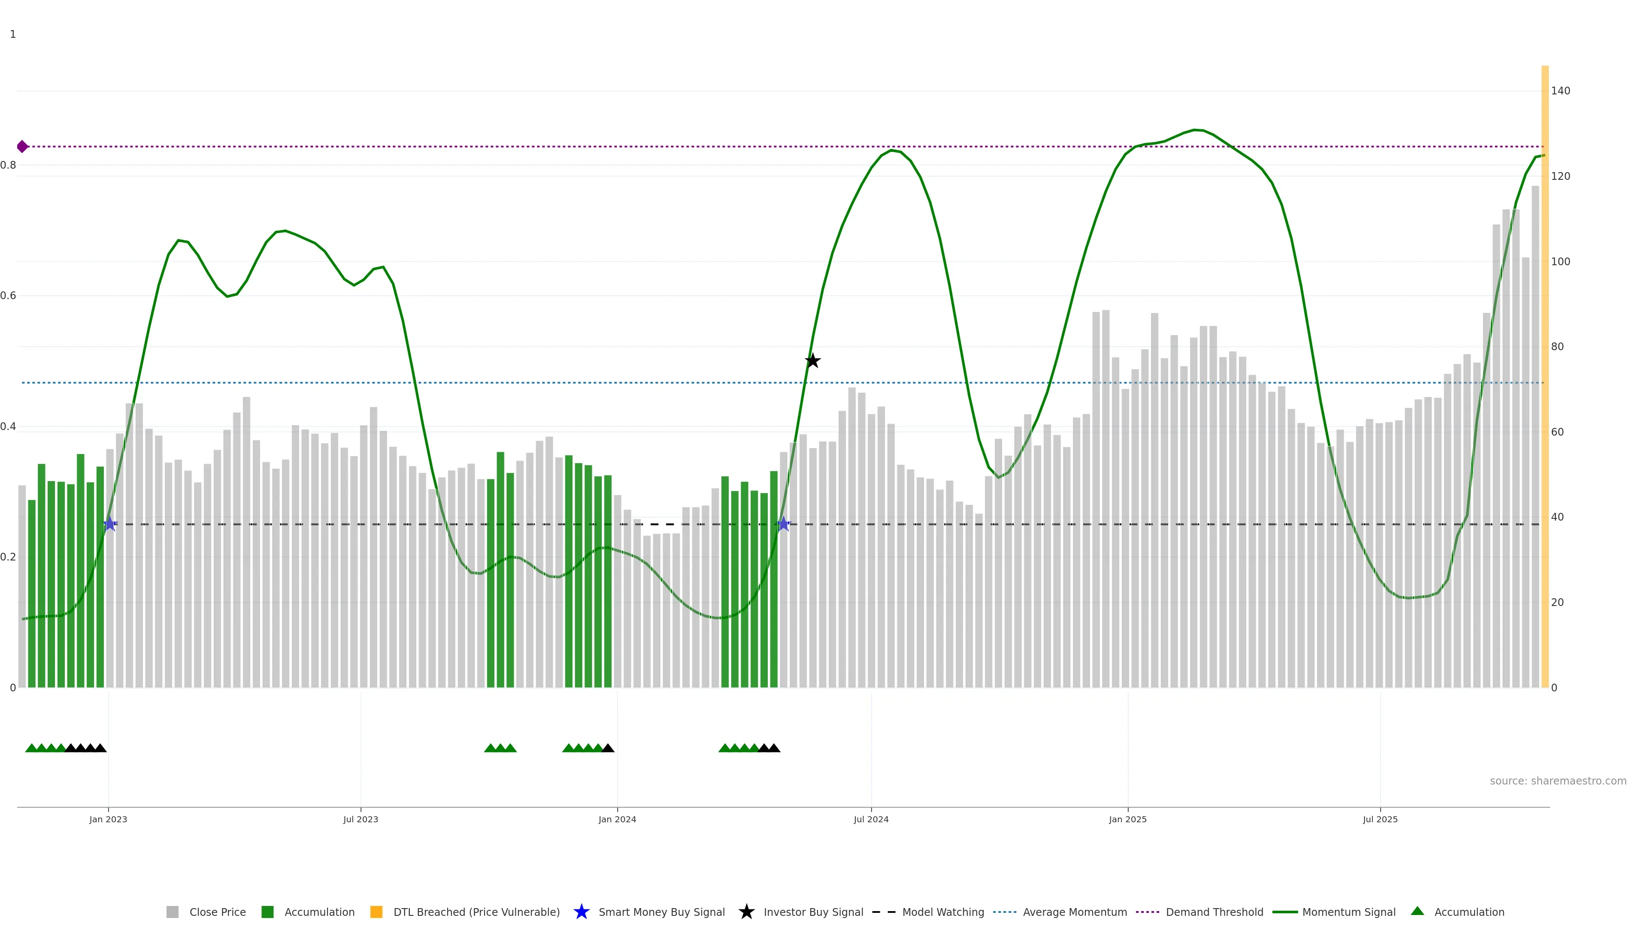Screen dimensions: 1648x927
Task: Click the blue star near May 2024
Action: [784, 524]
